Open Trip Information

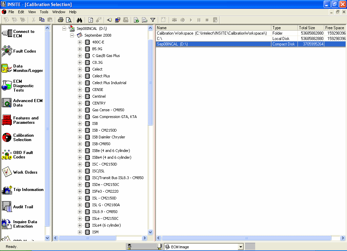(23, 190)
